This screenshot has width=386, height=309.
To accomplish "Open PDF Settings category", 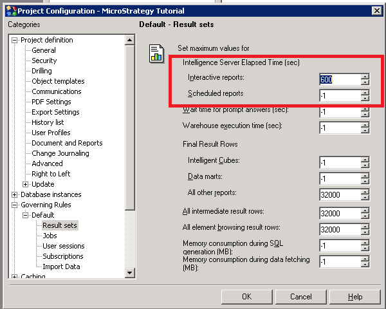I will (51, 102).
